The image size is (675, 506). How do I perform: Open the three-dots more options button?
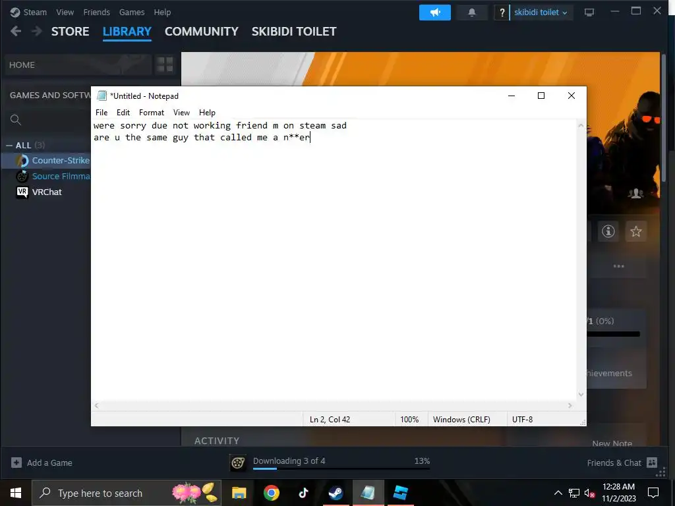click(618, 266)
